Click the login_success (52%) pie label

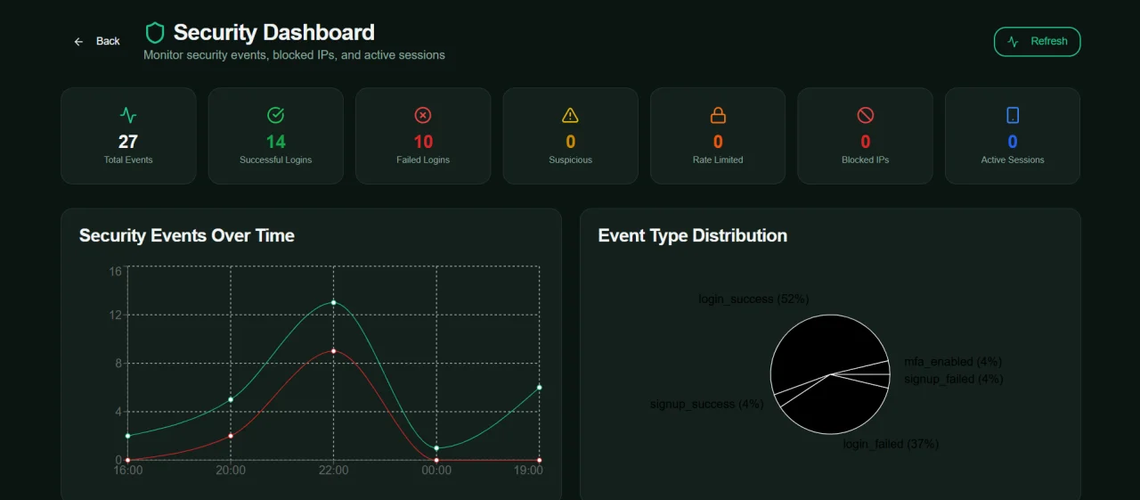pos(753,299)
